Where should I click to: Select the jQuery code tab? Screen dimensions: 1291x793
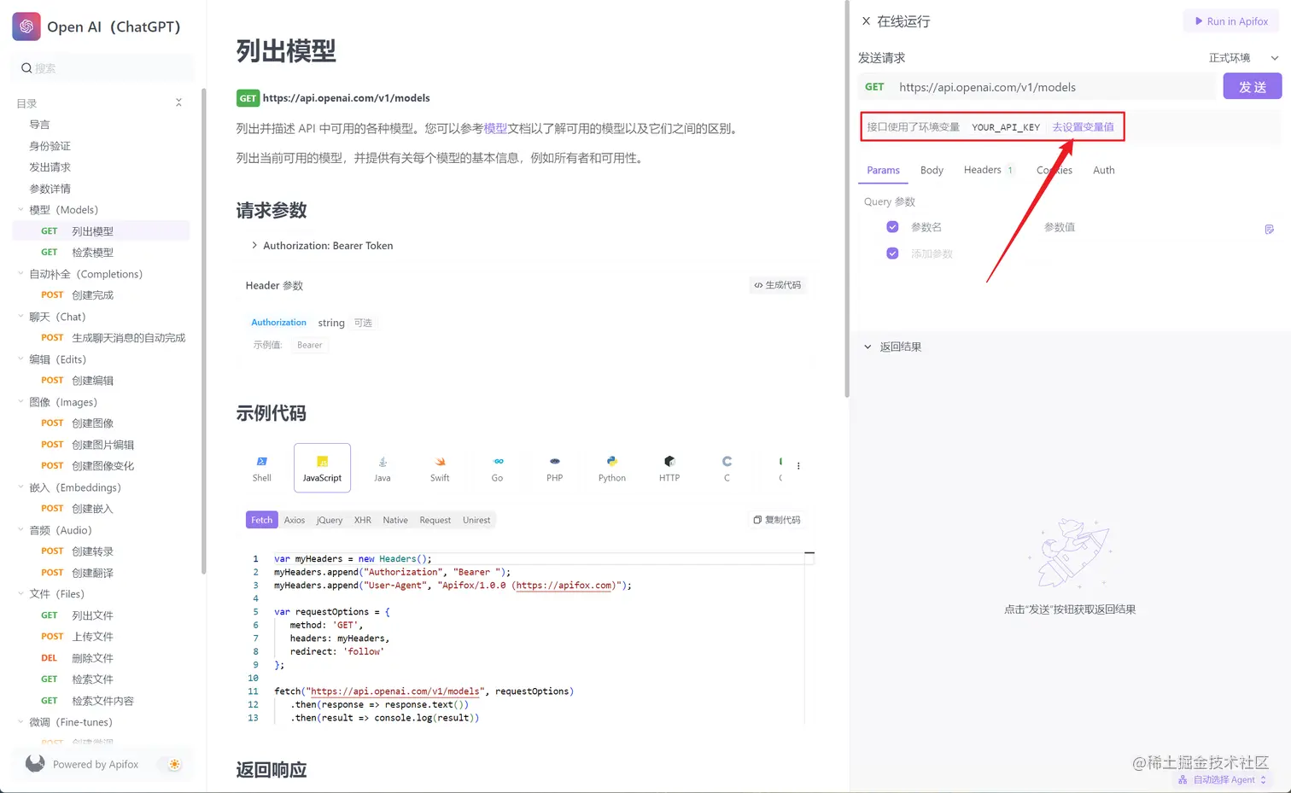tap(330, 520)
